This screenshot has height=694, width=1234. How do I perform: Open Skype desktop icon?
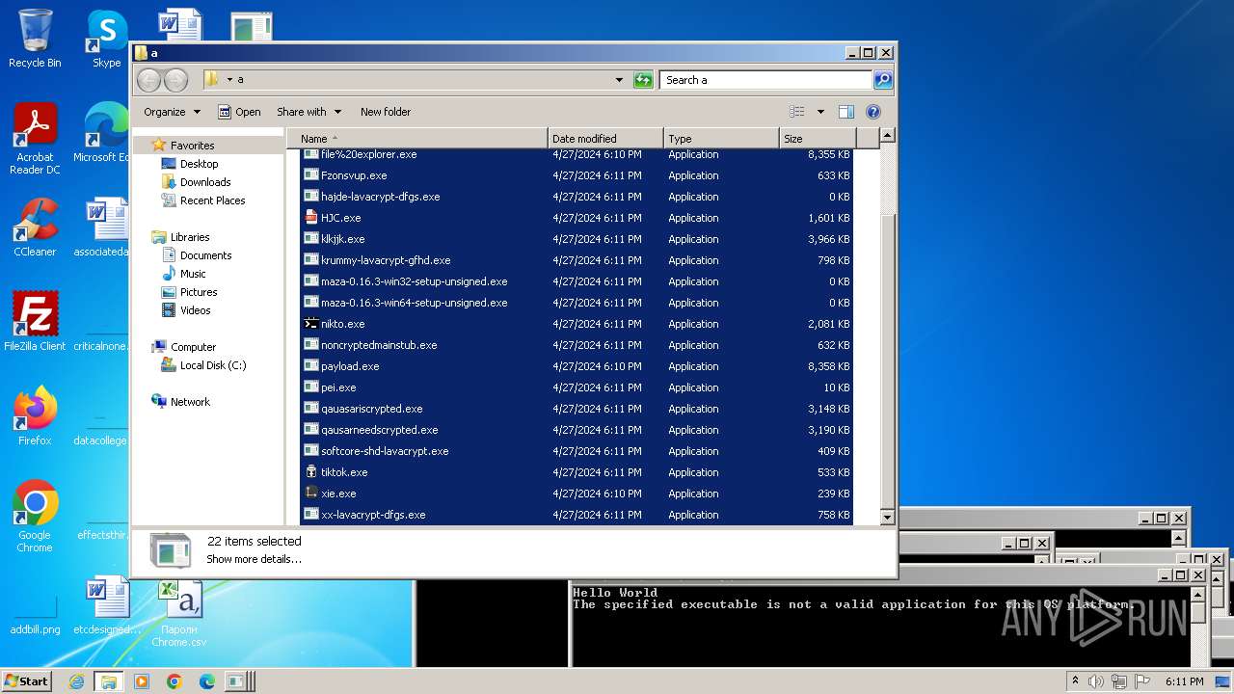coord(107,40)
